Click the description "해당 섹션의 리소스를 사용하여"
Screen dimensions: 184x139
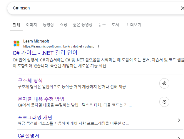pos(73,123)
